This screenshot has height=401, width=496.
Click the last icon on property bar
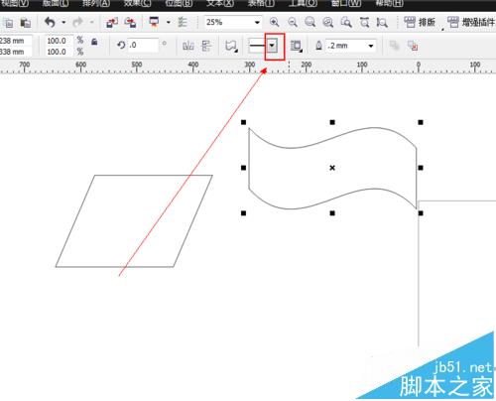[x=413, y=46]
